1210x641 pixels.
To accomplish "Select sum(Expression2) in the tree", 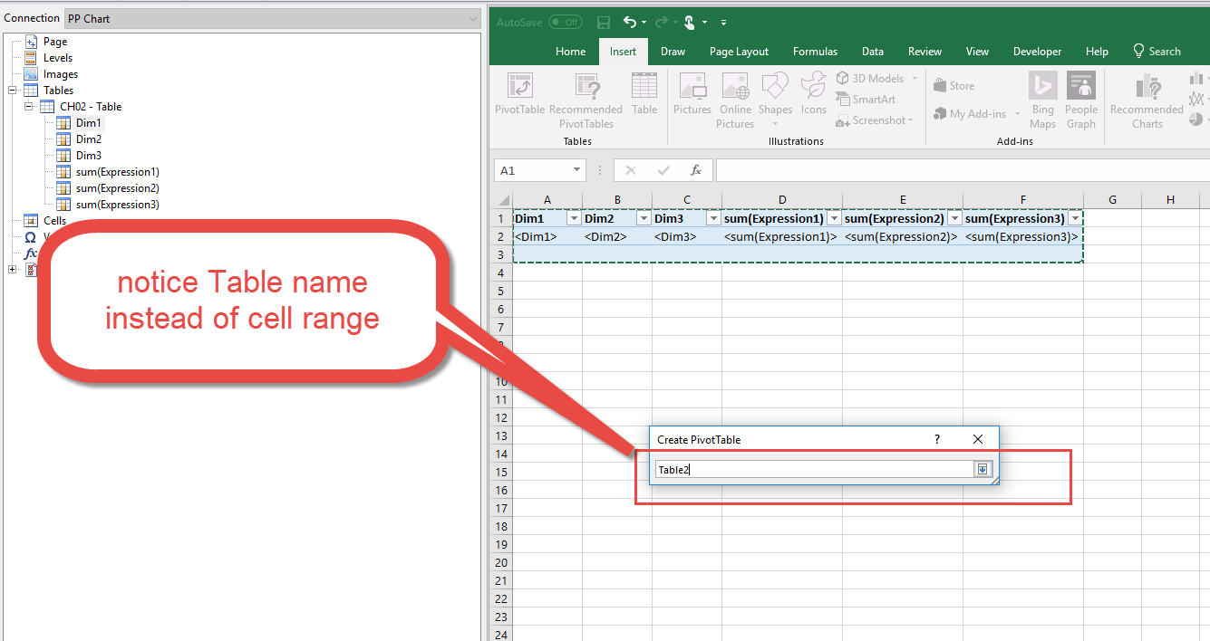I will tap(117, 188).
